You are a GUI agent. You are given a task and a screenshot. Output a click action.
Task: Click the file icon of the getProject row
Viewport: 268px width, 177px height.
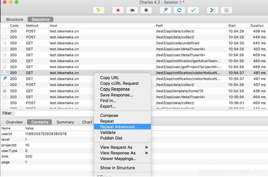(x=5, y=67)
